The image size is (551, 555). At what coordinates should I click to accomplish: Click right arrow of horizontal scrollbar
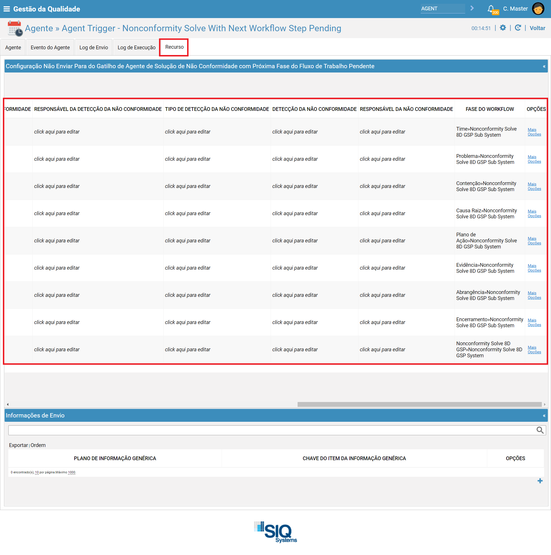point(544,405)
